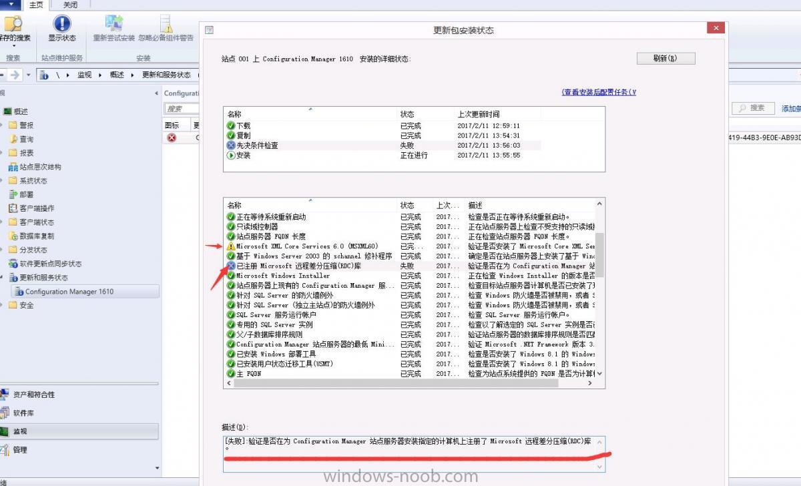Viewport: 801px width, 486px height.
Task: Click the 软件库 workspace icon
Action: 5,413
